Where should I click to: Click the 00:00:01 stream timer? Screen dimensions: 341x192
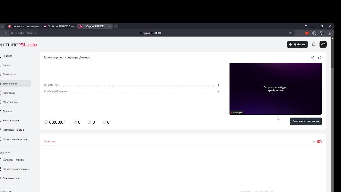[57, 122]
